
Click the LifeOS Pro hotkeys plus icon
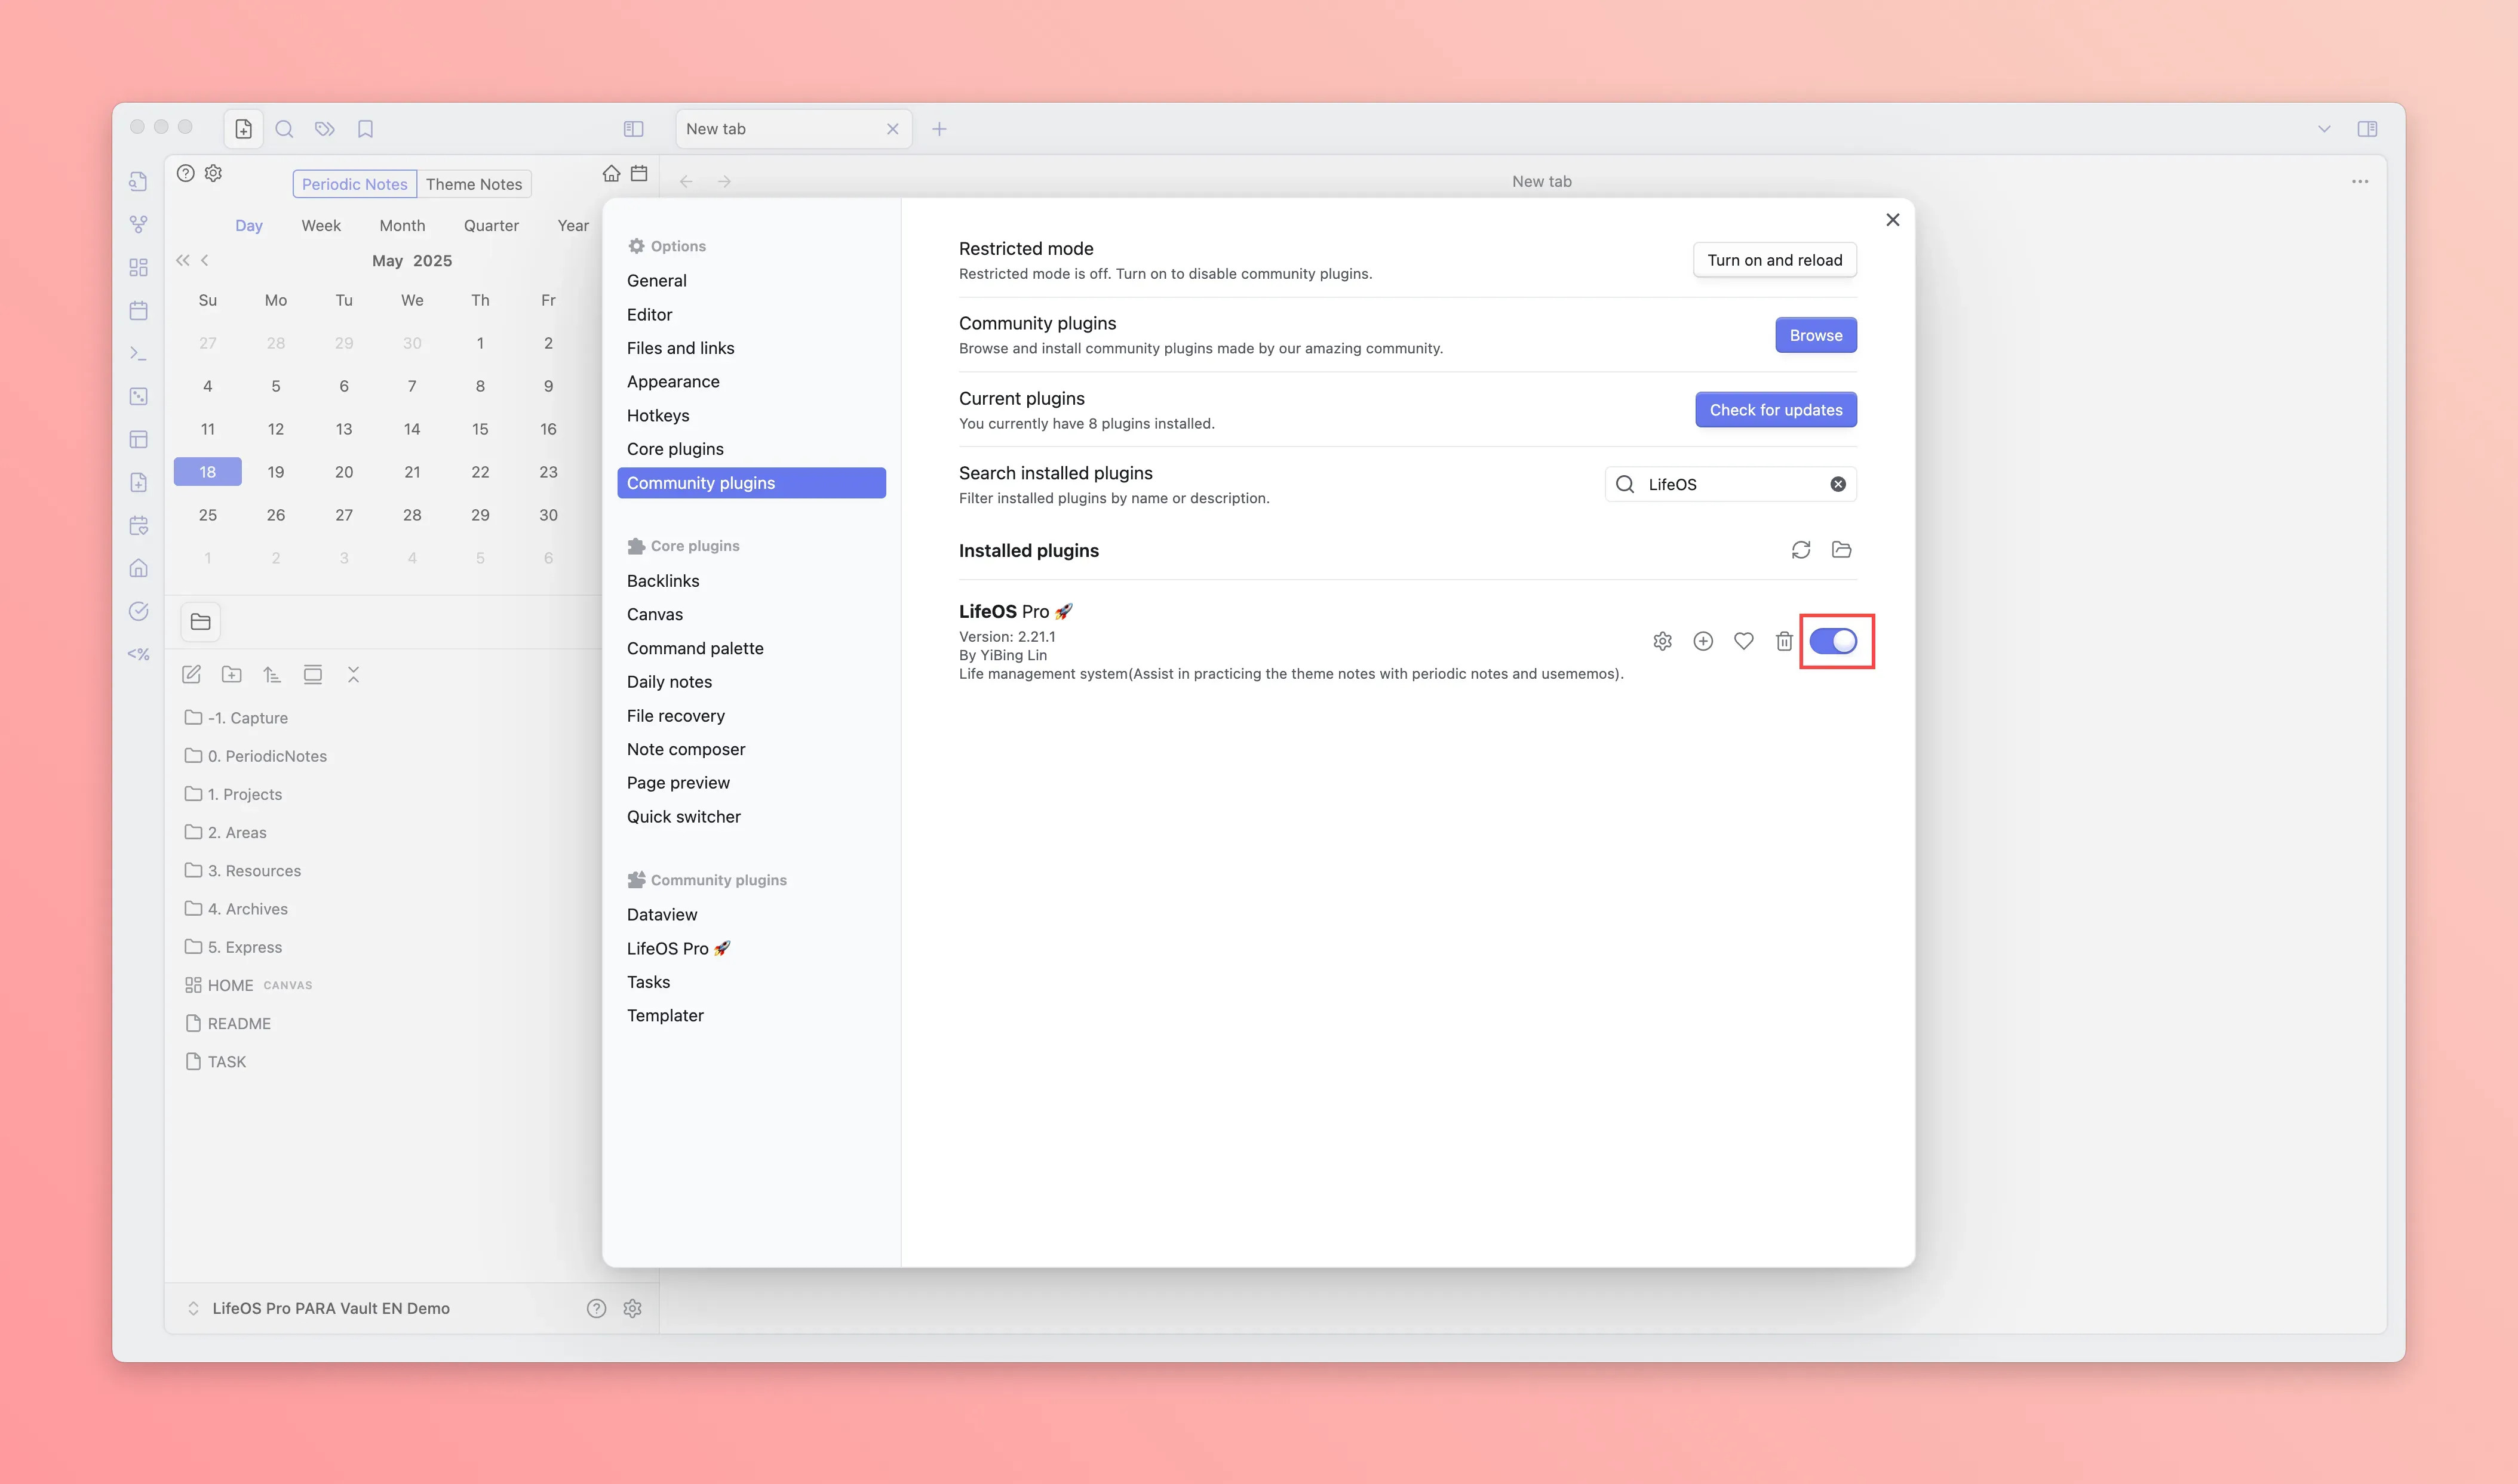point(1703,641)
